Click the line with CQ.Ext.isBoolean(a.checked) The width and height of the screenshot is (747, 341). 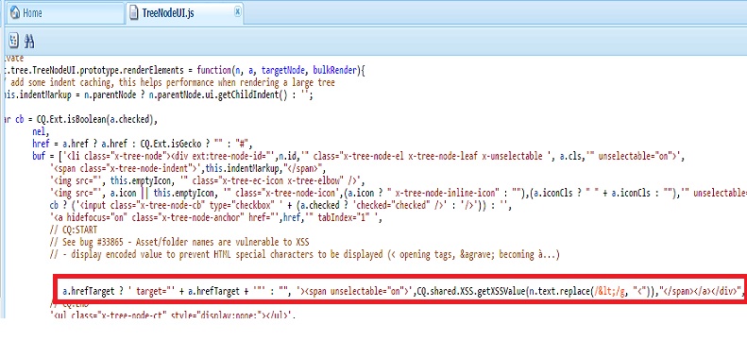point(80,119)
